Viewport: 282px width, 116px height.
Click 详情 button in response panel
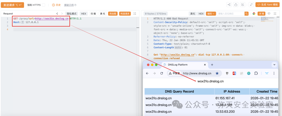click(261, 14)
